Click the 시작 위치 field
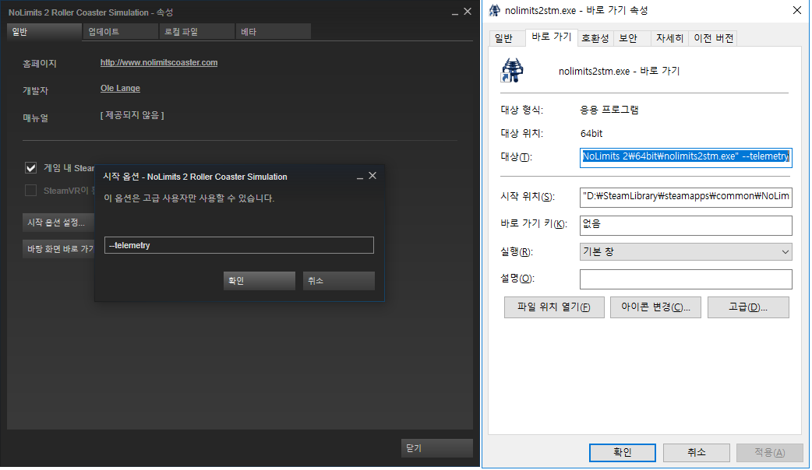 click(x=686, y=197)
